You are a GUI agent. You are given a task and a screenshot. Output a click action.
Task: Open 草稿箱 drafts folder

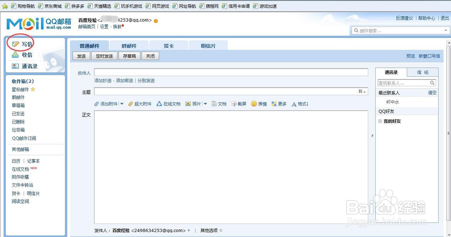[18, 105]
